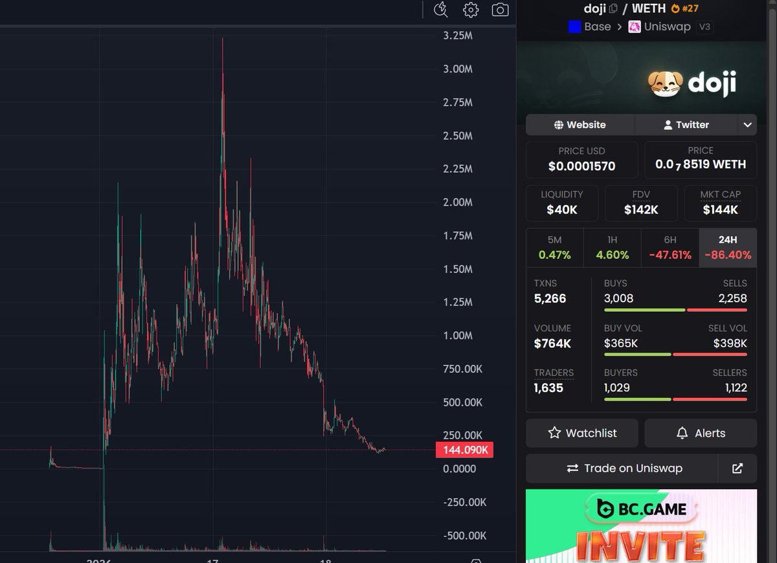The image size is (777, 563).
Task: Click the BUY VOL $365K value
Action: coord(621,343)
